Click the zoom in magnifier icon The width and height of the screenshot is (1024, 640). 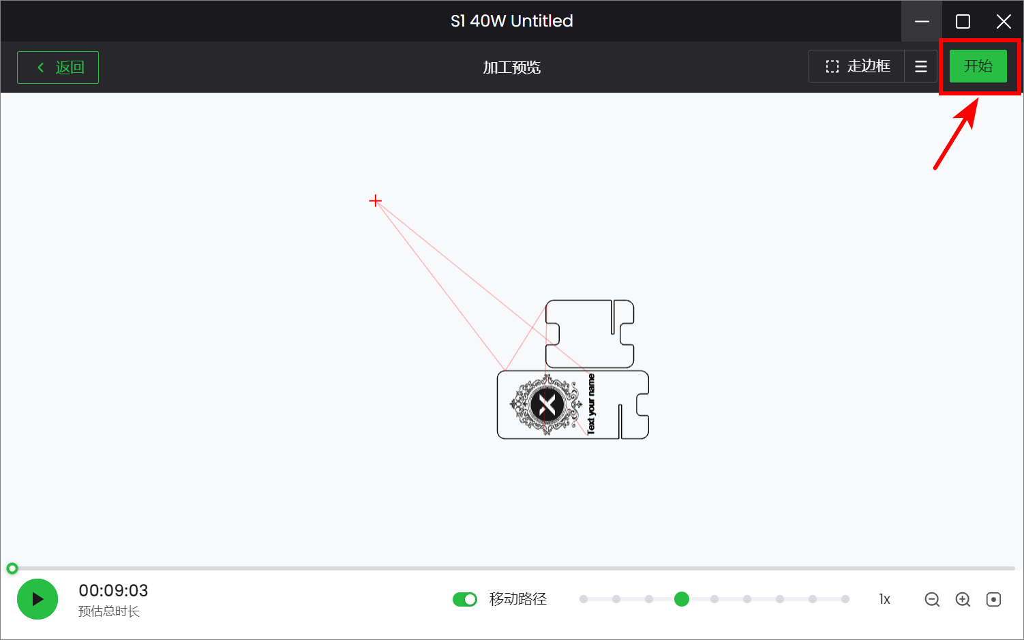963,599
